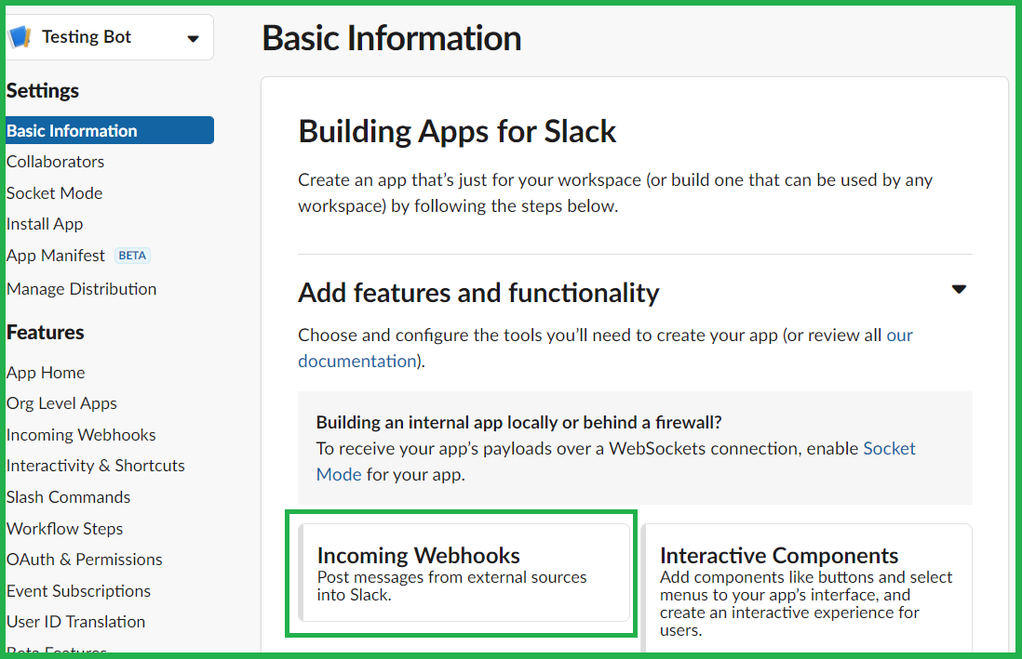The width and height of the screenshot is (1022, 659).
Task: Open Incoming Webhooks in the sidebar
Action: click(81, 435)
